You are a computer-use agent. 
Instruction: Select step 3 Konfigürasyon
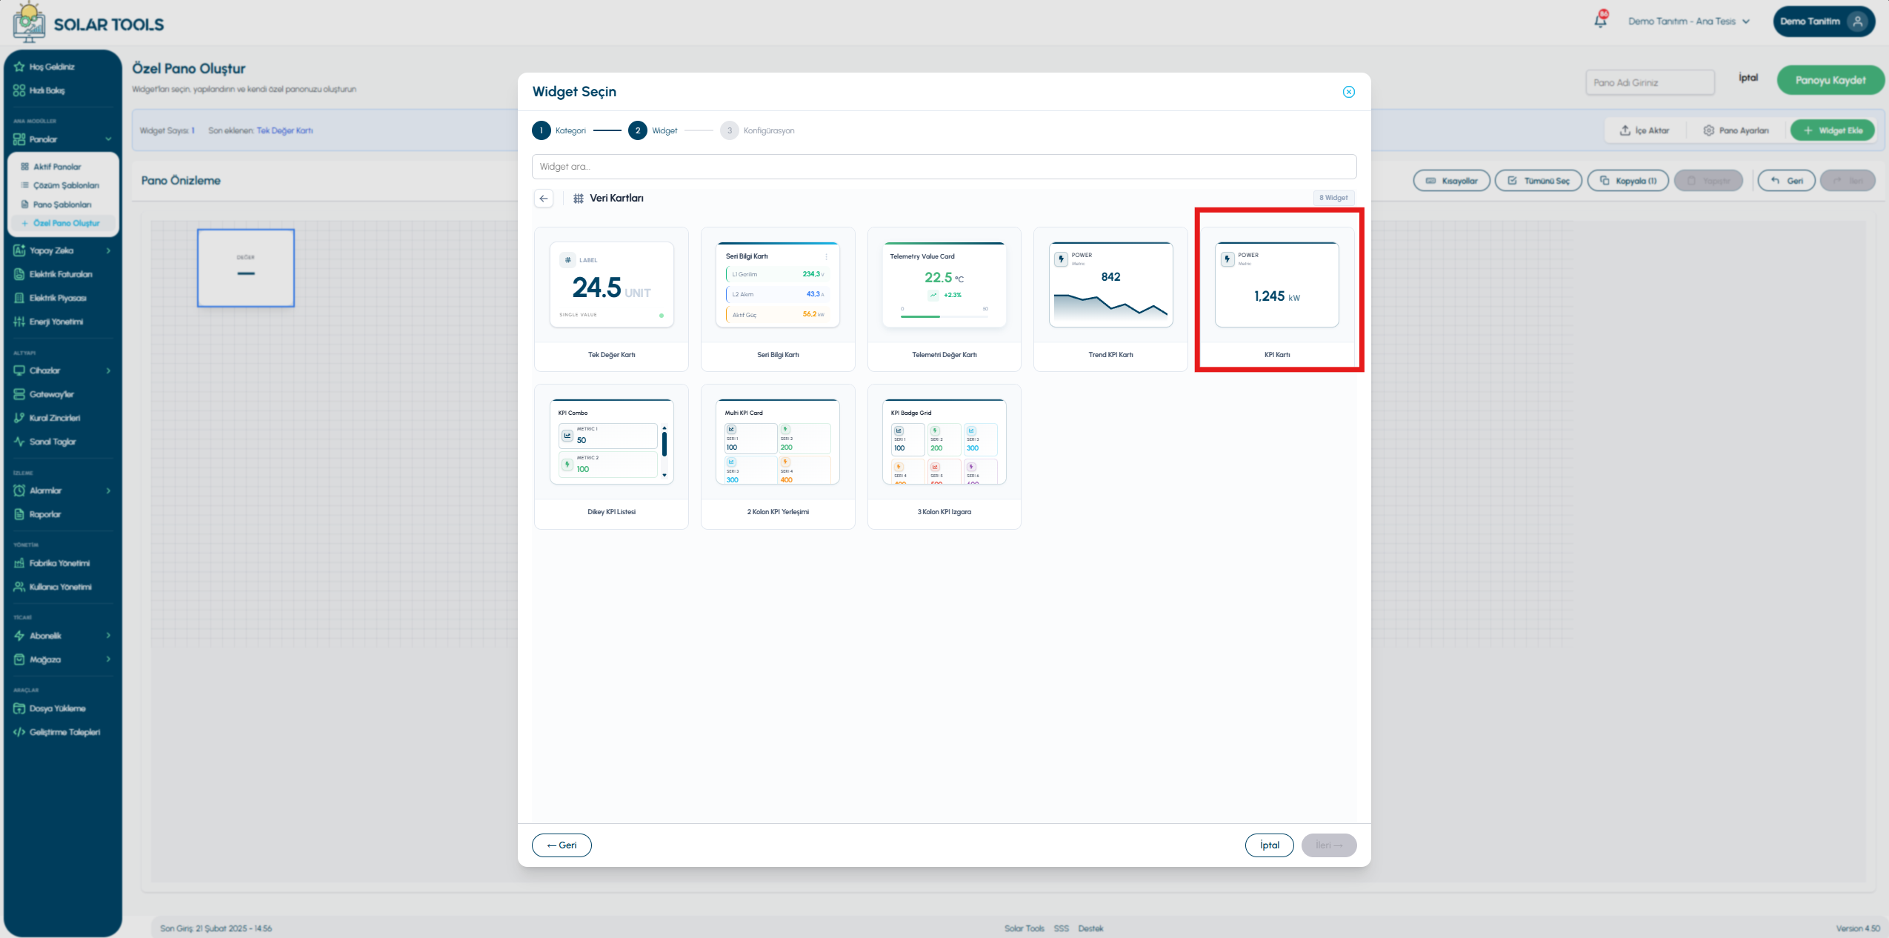[757, 130]
